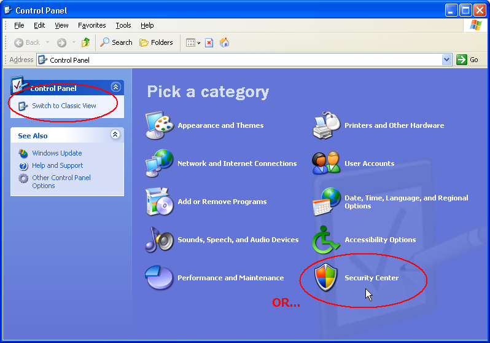The height and width of the screenshot is (343, 490).
Task: Click inside the Address input field
Action: click(x=244, y=60)
